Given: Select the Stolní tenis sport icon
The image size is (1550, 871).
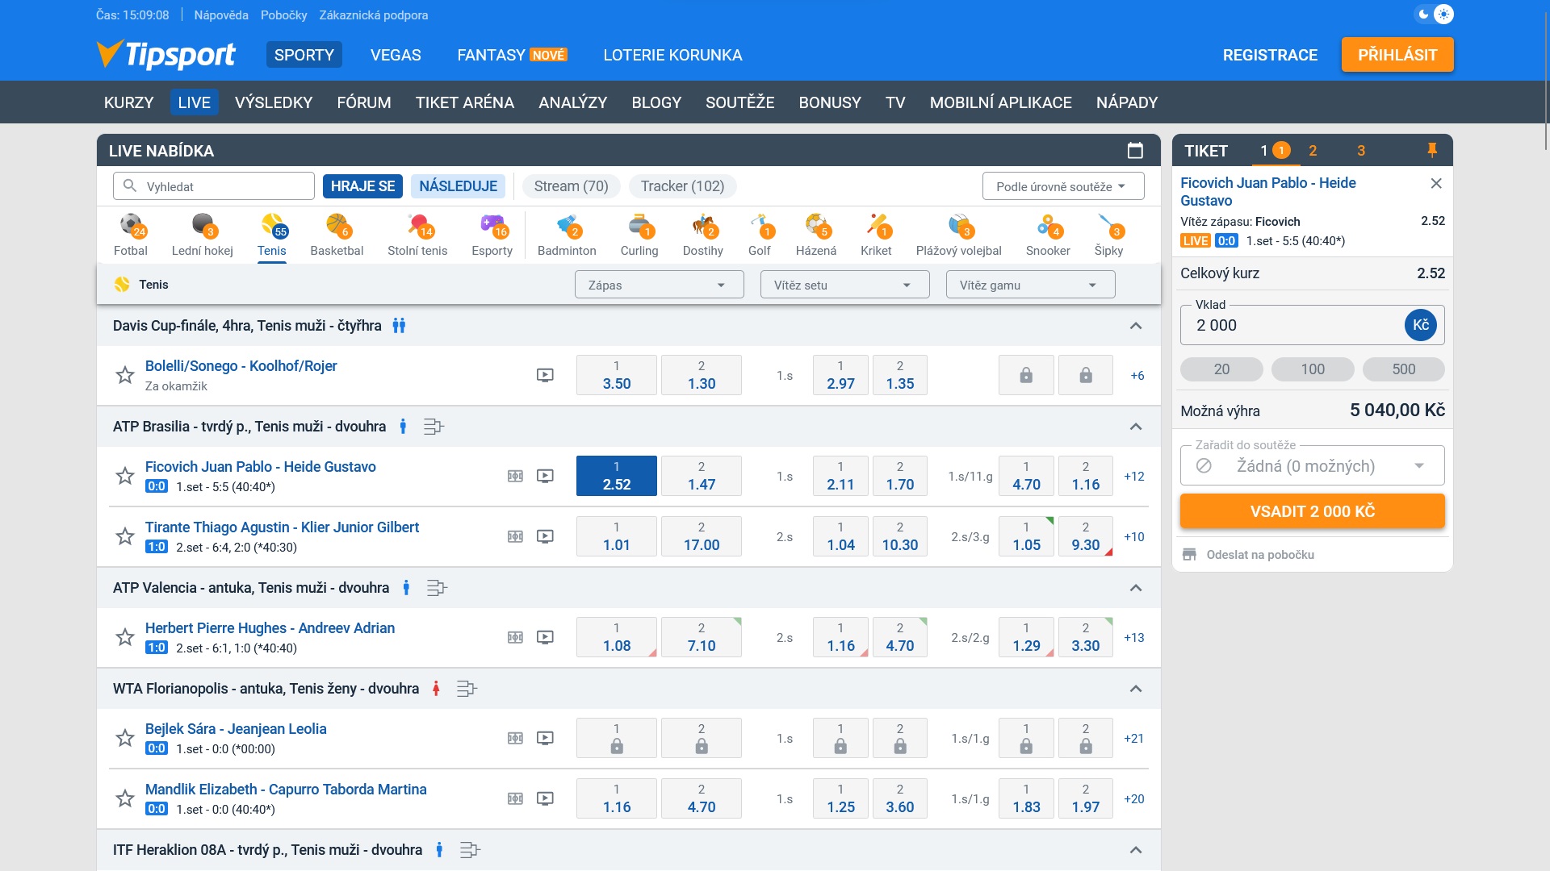Looking at the screenshot, I should pos(417,235).
